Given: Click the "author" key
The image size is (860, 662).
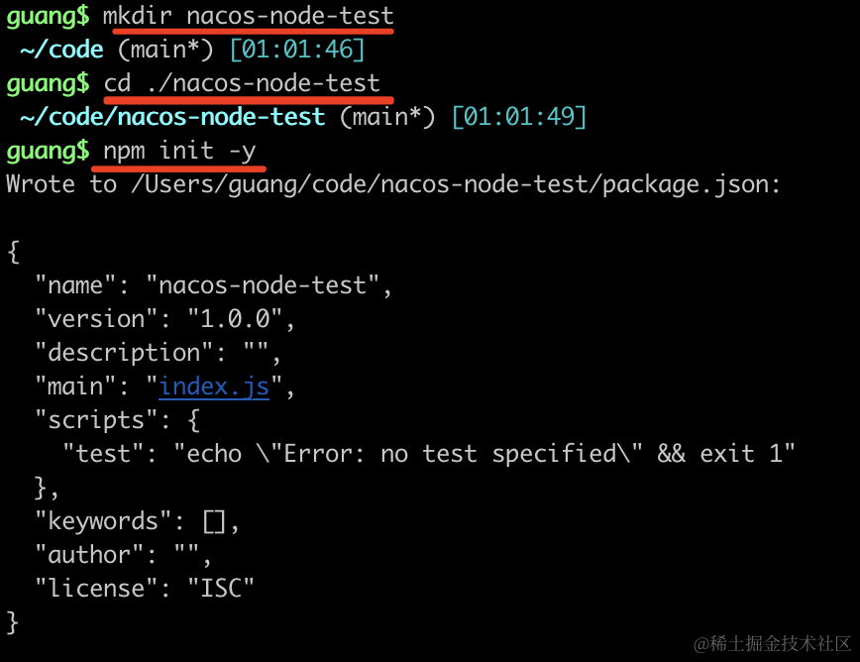Looking at the screenshot, I should (96, 555).
